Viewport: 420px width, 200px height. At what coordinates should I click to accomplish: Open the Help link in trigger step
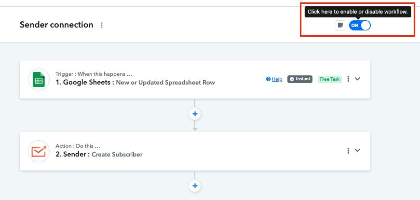pos(274,79)
